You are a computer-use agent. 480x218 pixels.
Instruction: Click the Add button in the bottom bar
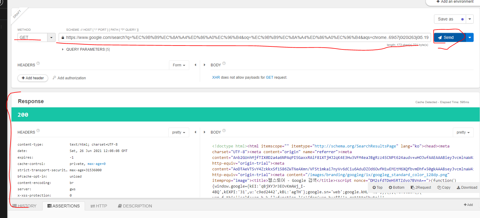(x=469, y=205)
